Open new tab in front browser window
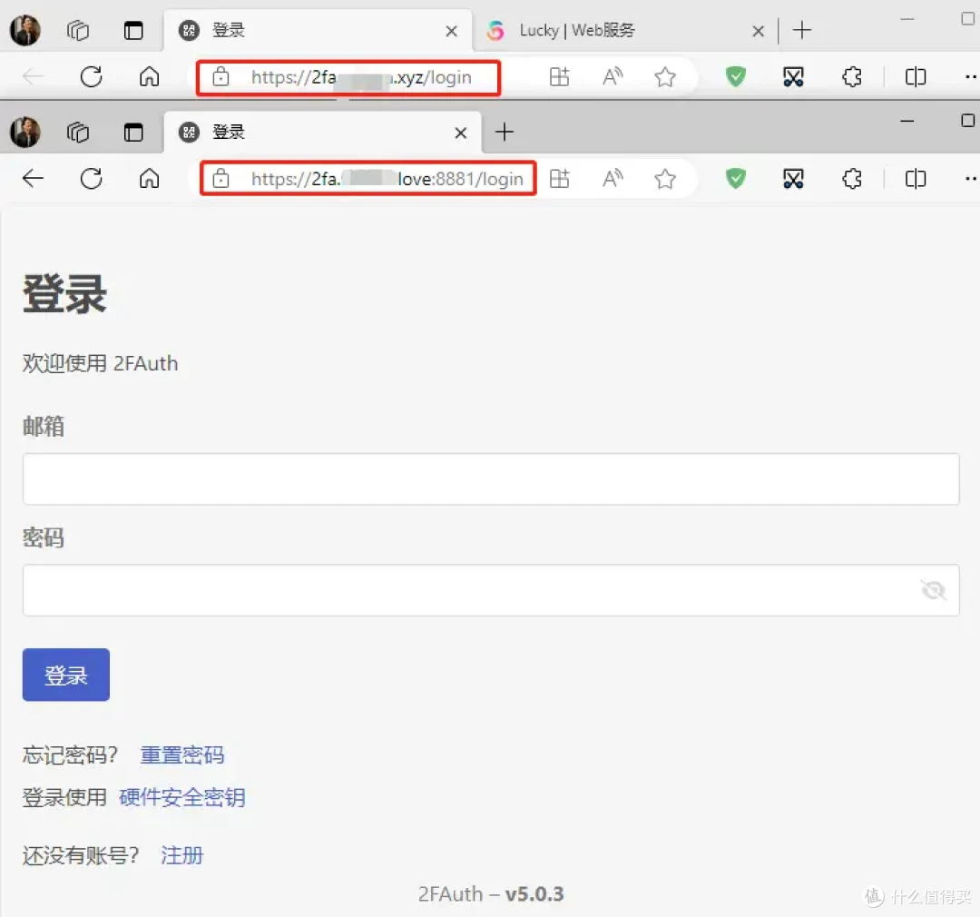The height and width of the screenshot is (917, 980). [504, 132]
